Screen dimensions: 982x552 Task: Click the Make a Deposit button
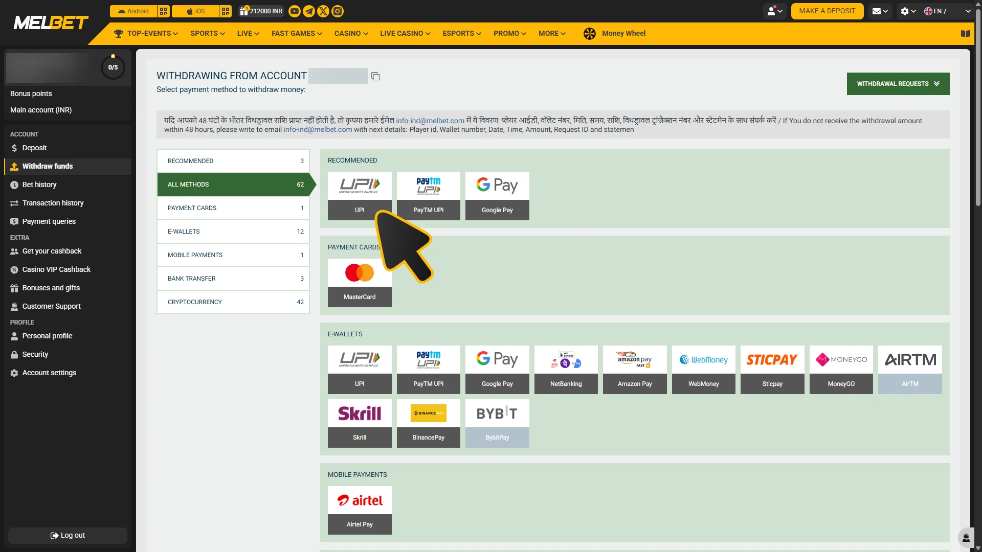(827, 11)
